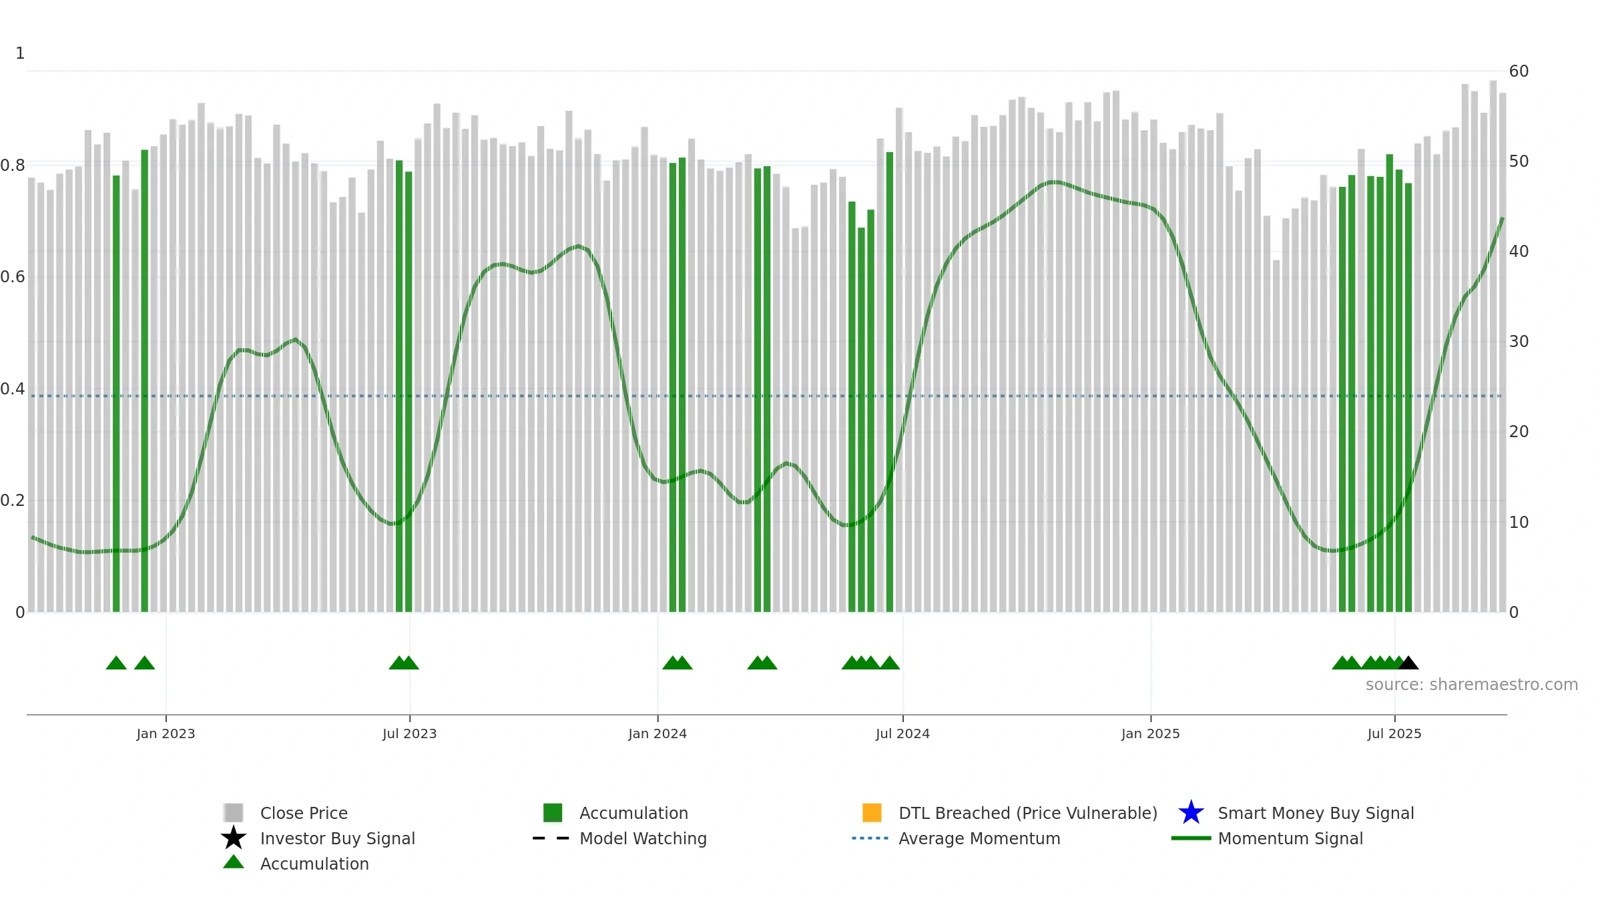Click the black triangle marker near Jul 2025
Viewport: 1602px width, 901px height.
pyautogui.click(x=1408, y=663)
